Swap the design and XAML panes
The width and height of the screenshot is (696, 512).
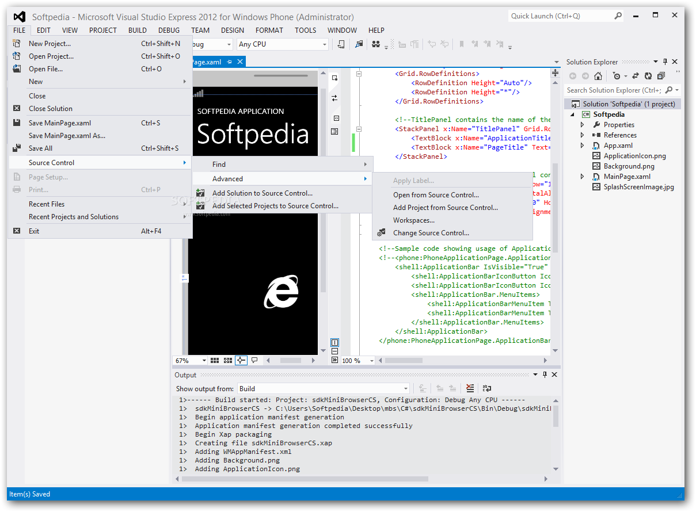pyautogui.click(x=334, y=98)
